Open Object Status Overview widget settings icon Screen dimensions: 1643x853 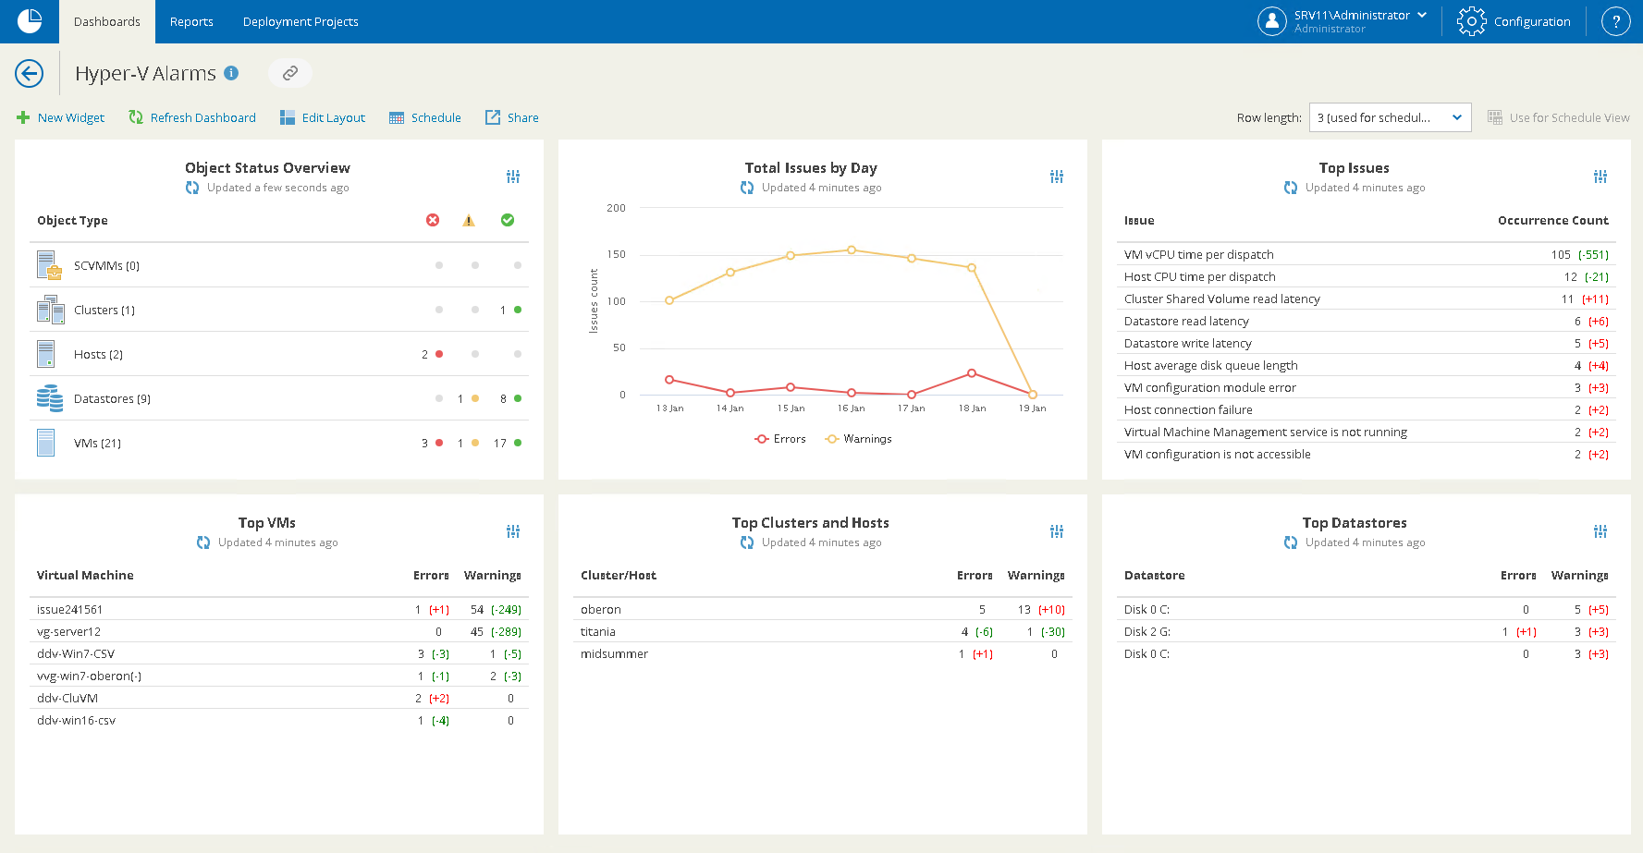click(x=513, y=177)
